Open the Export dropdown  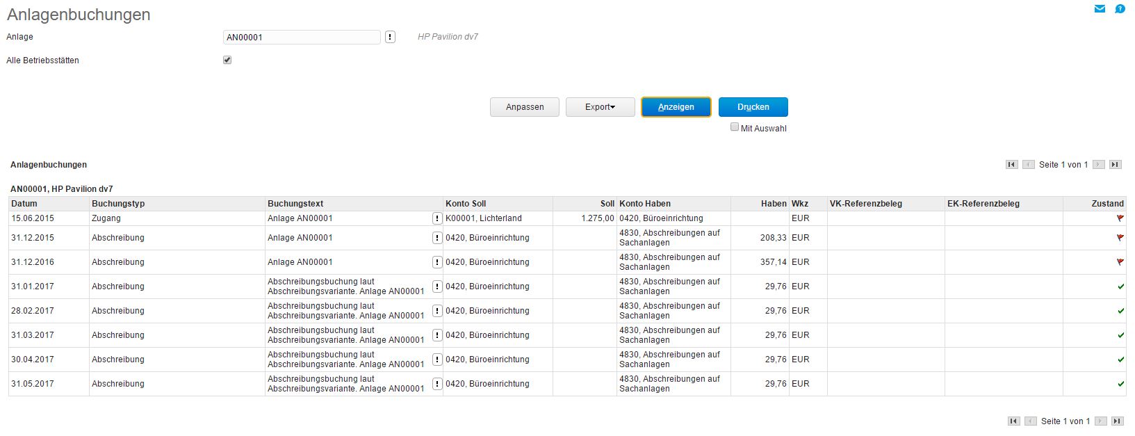[x=600, y=107]
